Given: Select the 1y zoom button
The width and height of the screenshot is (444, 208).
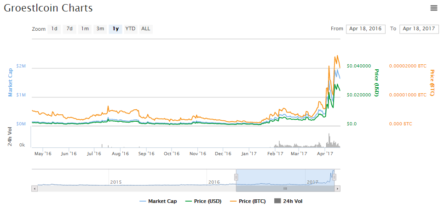Looking at the screenshot, I should (115, 29).
